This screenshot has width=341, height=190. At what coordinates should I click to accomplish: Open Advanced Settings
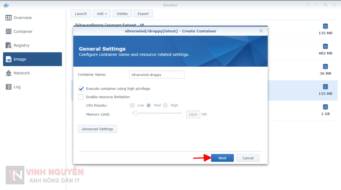[x=97, y=129]
